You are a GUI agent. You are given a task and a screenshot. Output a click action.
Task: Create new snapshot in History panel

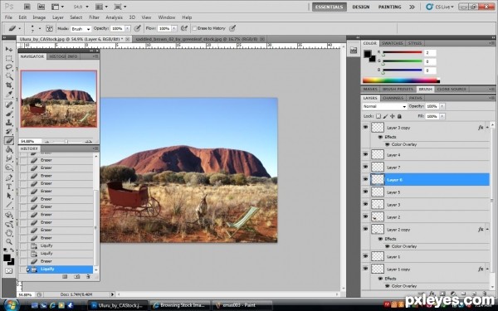pyautogui.click(x=76, y=277)
